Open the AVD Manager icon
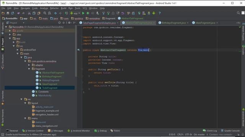Screen dimensions: 245x137 tap(144, 13)
